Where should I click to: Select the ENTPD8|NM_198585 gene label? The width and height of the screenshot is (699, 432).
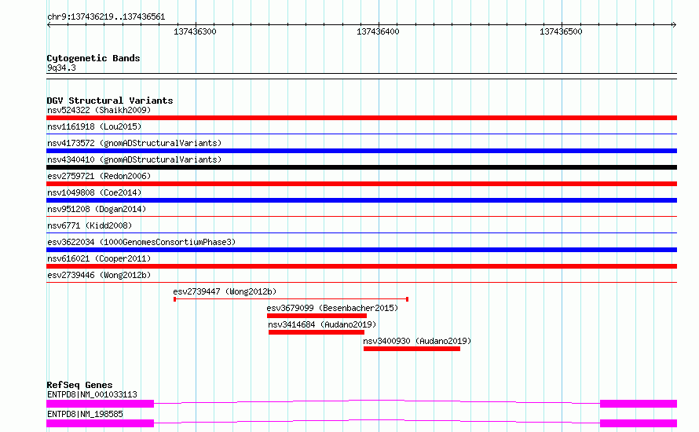pos(85,414)
